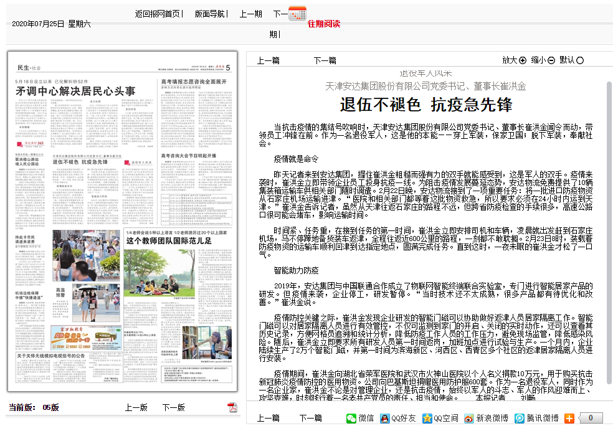Open 往期阅读 past issues
The width and height of the screenshot is (613, 426).
point(323,24)
